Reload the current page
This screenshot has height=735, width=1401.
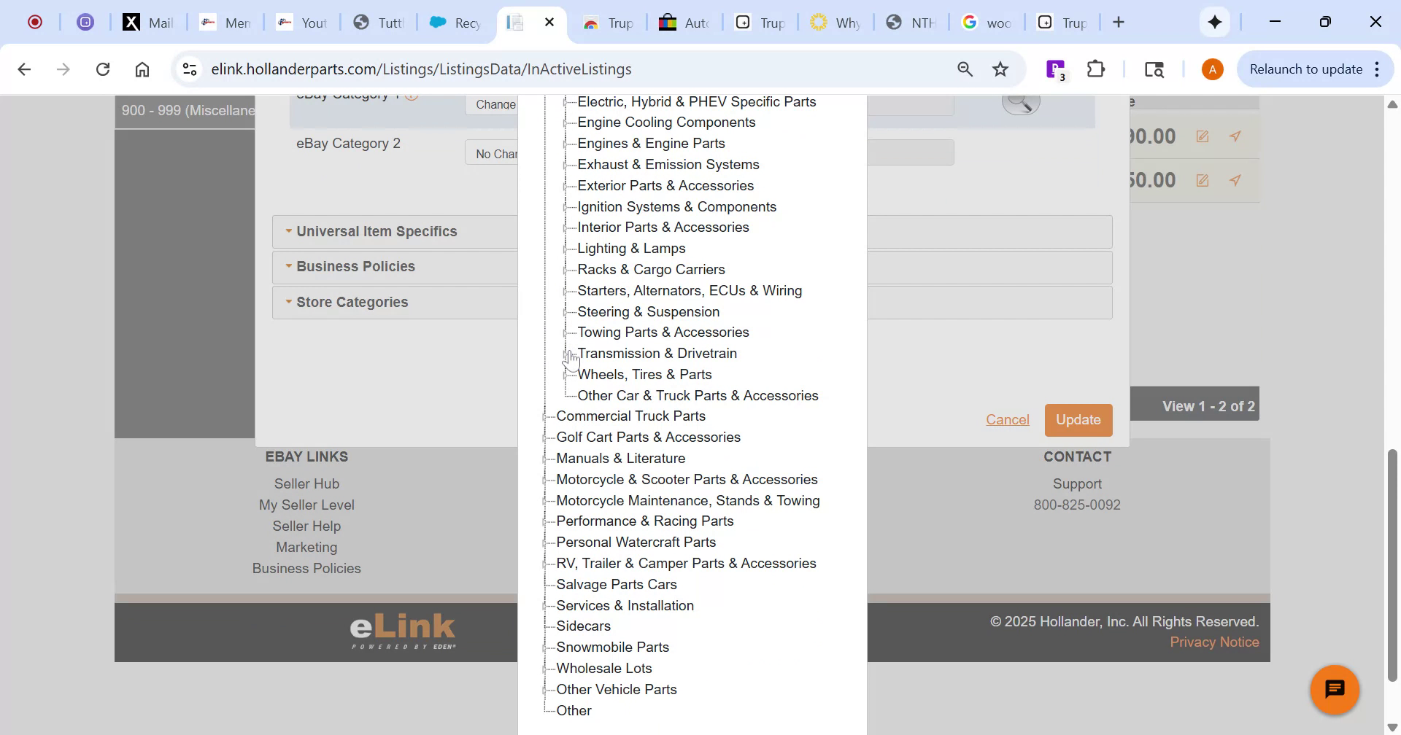[x=103, y=69]
